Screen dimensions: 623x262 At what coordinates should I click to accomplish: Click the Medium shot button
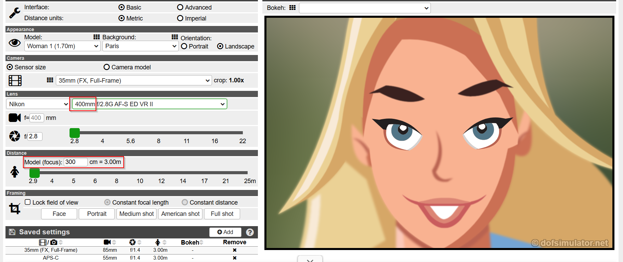click(136, 214)
